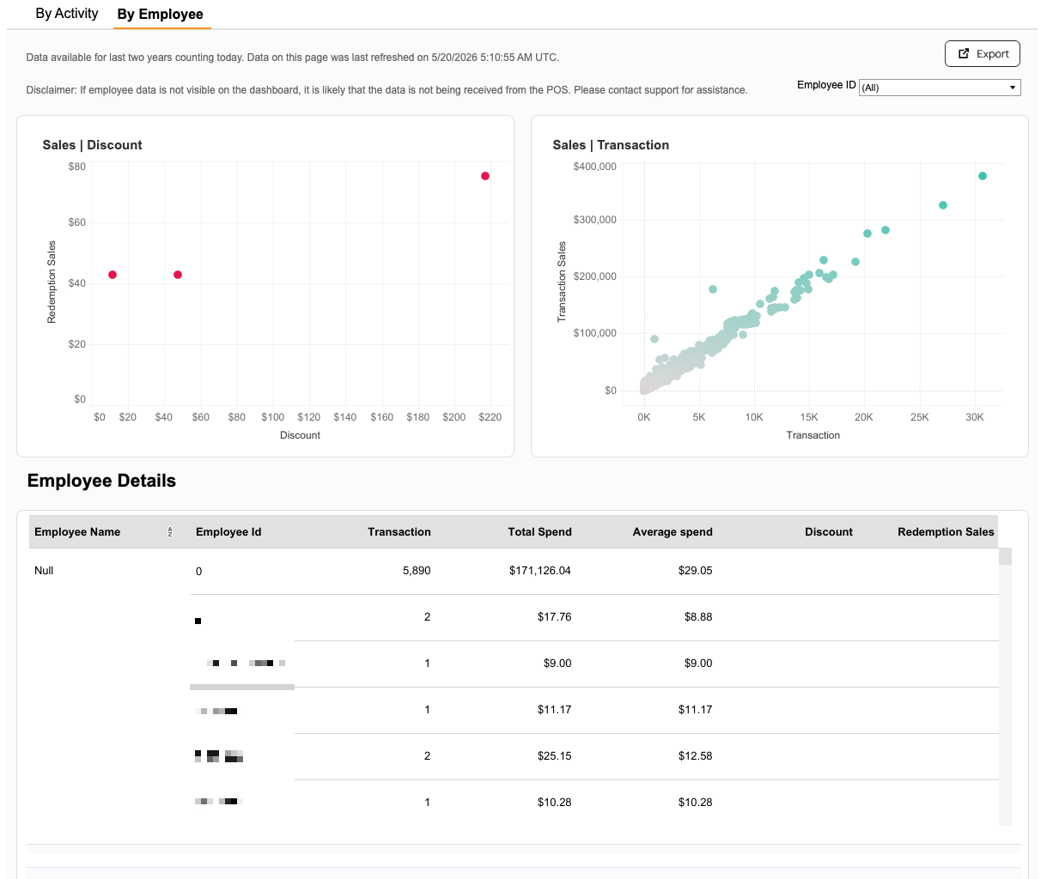Click the $171,126.04 total spend cell
This screenshot has width=1047, height=879.
point(539,571)
